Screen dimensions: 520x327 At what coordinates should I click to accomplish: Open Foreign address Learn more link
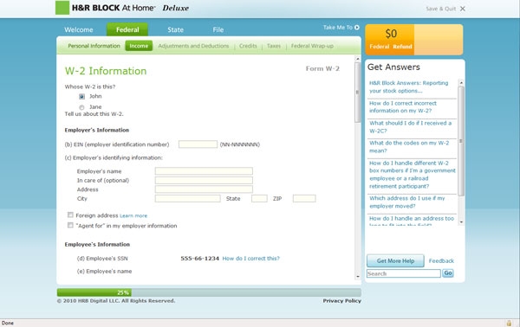(133, 215)
